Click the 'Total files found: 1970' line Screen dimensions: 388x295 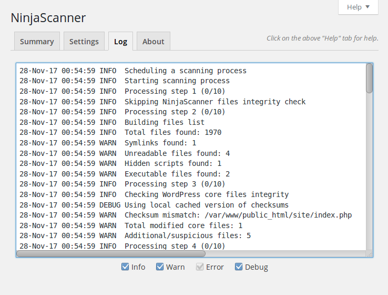(x=173, y=132)
